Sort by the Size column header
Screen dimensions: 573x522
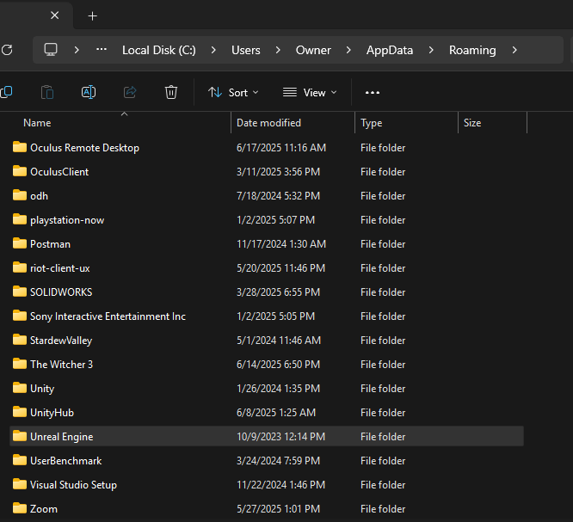[x=472, y=123]
